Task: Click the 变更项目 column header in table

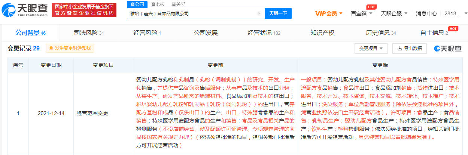Action: [103, 65]
